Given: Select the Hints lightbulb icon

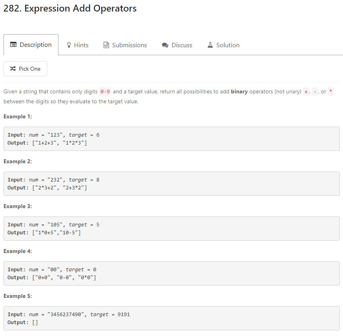Looking at the screenshot, I should [x=68, y=44].
